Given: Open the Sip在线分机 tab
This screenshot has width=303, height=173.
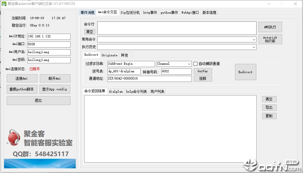Looking at the screenshot, I should point(130,12).
